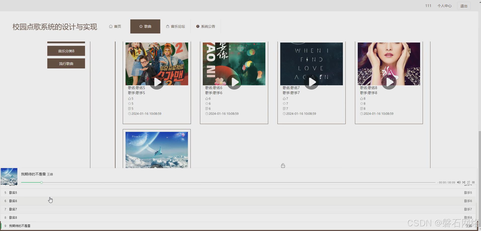Click thumbs-up icon on 歌名6 card
Image resolution: width=481 pixels, height=231 pixels.
coord(207,99)
